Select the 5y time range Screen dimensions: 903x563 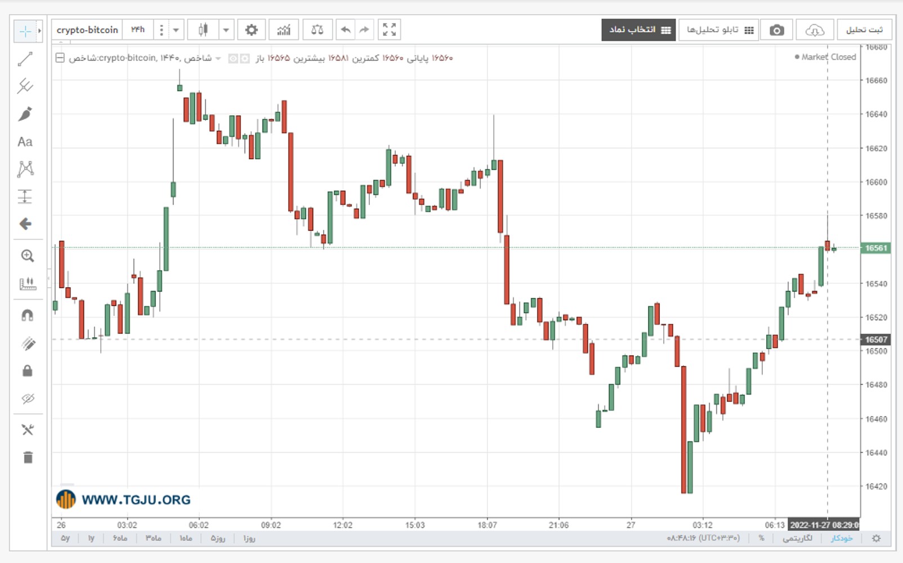click(65, 538)
